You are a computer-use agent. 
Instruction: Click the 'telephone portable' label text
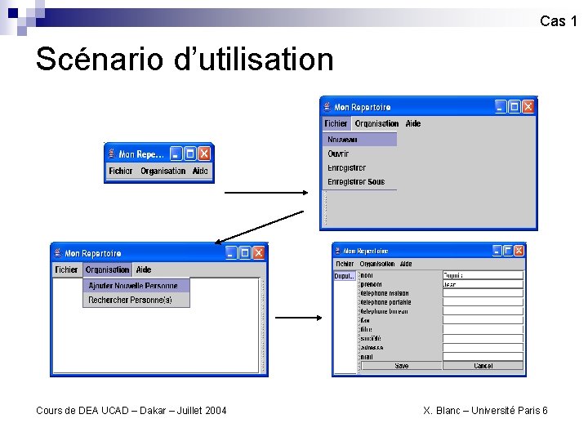click(x=385, y=302)
